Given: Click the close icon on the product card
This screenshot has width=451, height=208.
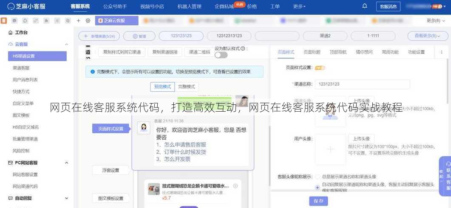Looking at the screenshot, I should (x=235, y=186).
